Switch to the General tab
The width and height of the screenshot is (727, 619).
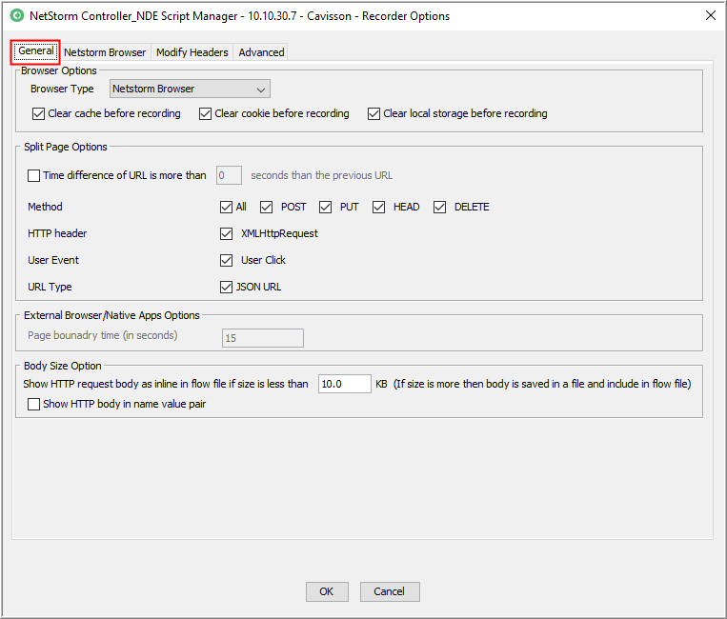pos(35,51)
